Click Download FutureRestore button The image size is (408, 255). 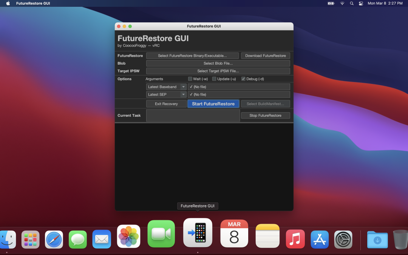(266, 56)
